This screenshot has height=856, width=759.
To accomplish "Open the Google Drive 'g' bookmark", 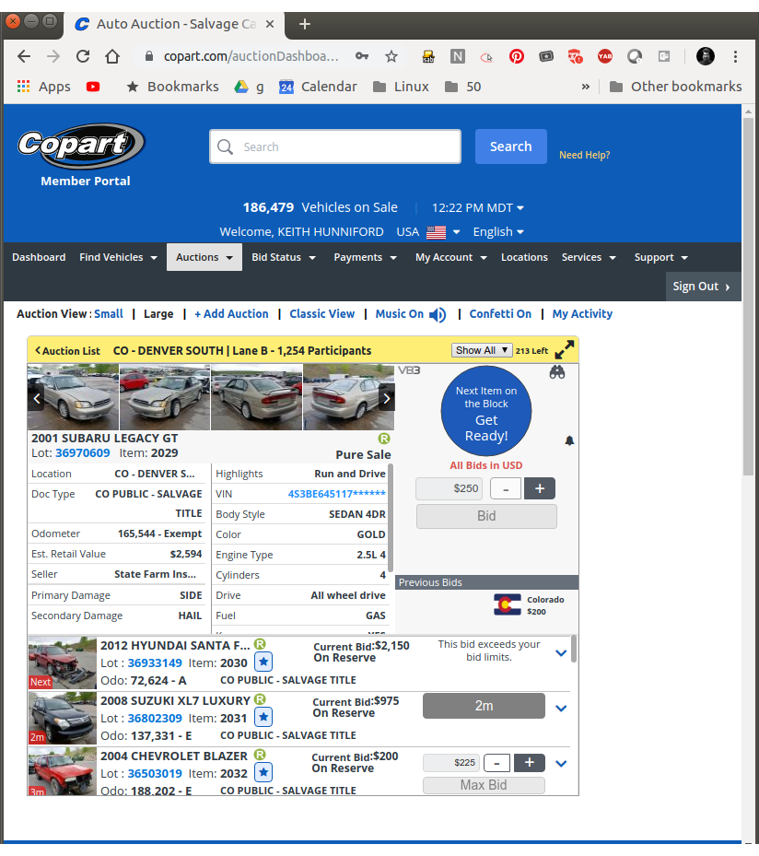I will (x=250, y=87).
